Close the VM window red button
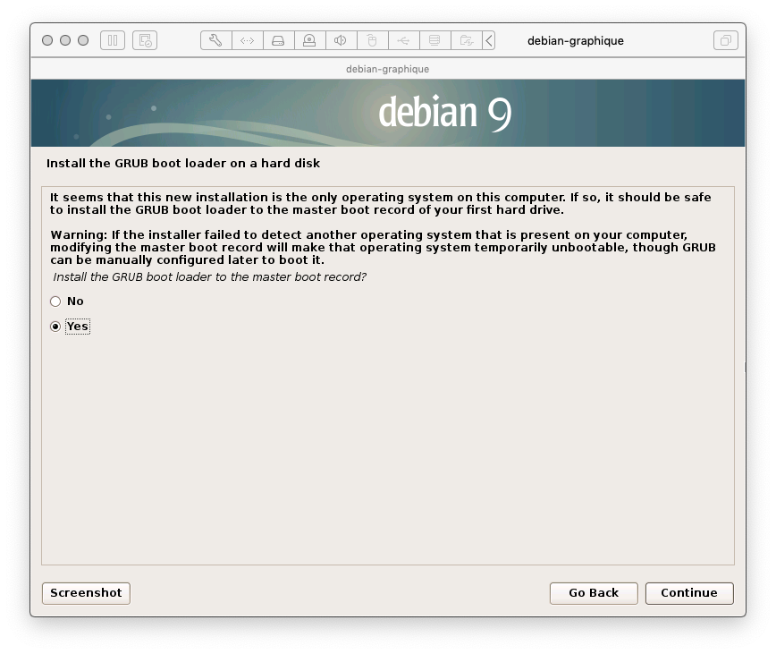 click(x=47, y=40)
